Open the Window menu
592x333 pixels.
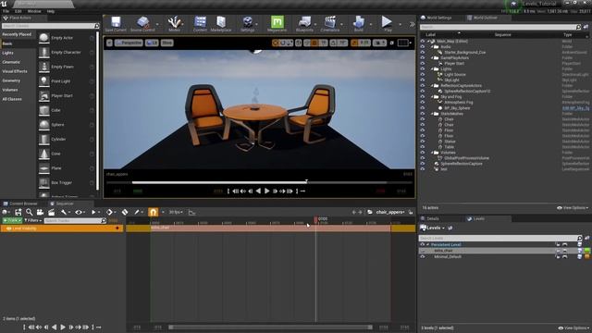[x=34, y=11]
